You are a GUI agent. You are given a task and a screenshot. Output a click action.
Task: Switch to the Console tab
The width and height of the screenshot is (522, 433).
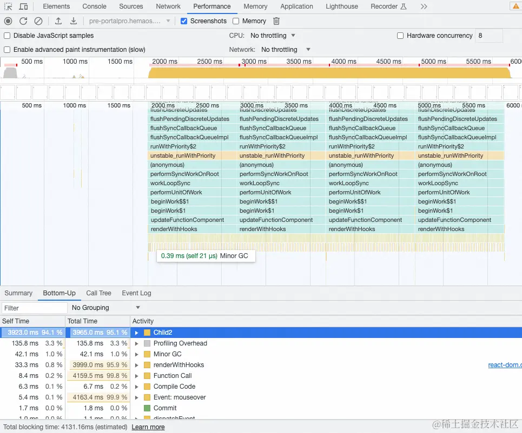(94, 6)
